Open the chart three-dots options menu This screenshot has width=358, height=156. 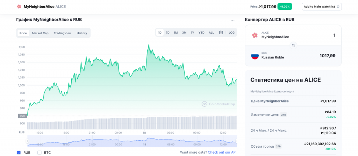(x=232, y=21)
